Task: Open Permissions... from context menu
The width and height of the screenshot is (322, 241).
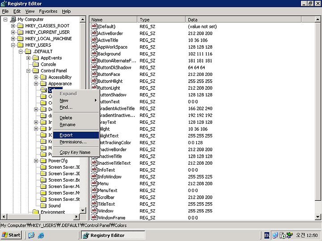Action: 76,142
